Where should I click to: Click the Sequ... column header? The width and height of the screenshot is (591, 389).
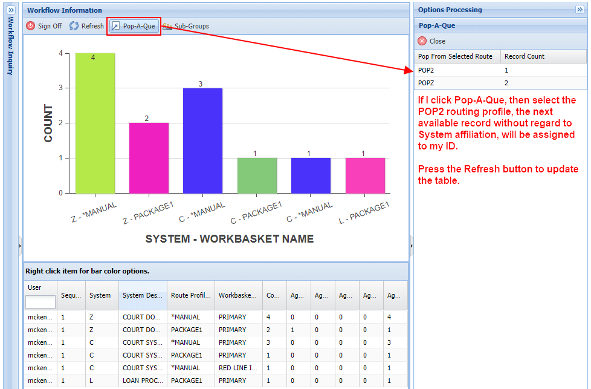(x=71, y=295)
